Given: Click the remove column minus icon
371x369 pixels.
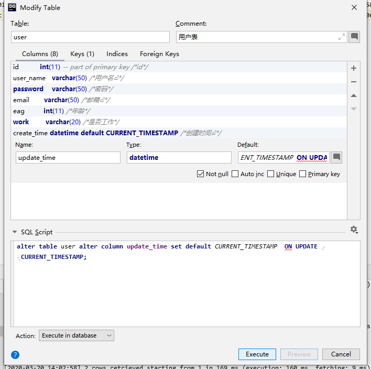Looking at the screenshot, I should [x=354, y=82].
